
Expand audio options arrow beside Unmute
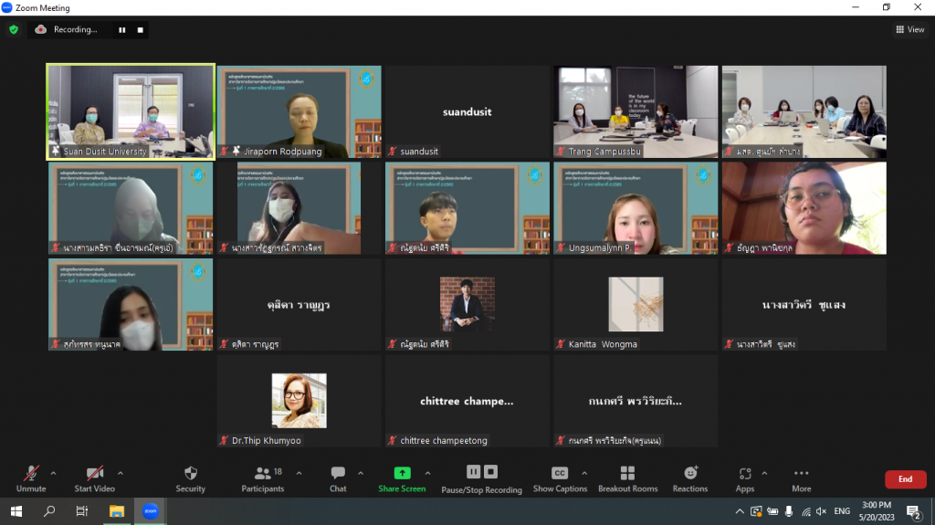pyautogui.click(x=53, y=473)
